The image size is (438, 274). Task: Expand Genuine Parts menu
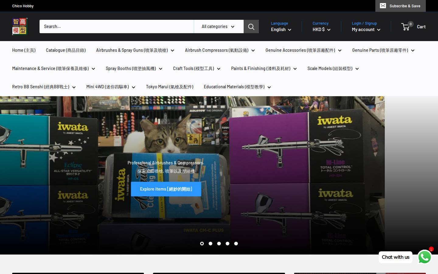[x=383, y=50]
